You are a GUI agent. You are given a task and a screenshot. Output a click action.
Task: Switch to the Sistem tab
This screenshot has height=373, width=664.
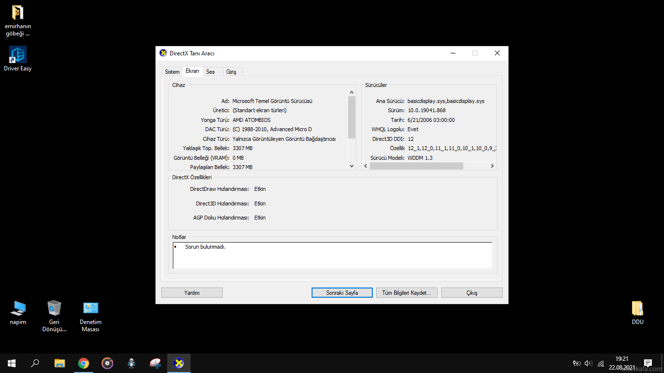172,72
